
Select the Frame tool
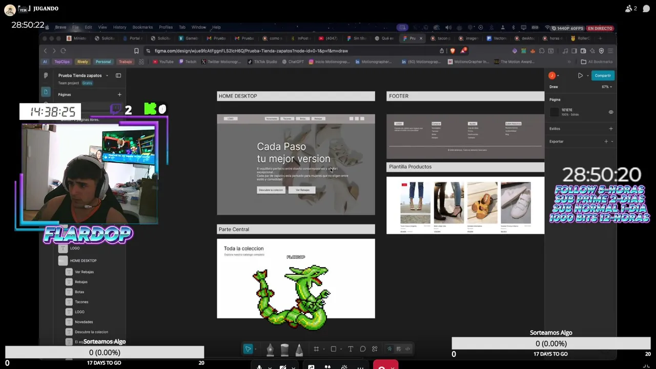[x=316, y=349]
